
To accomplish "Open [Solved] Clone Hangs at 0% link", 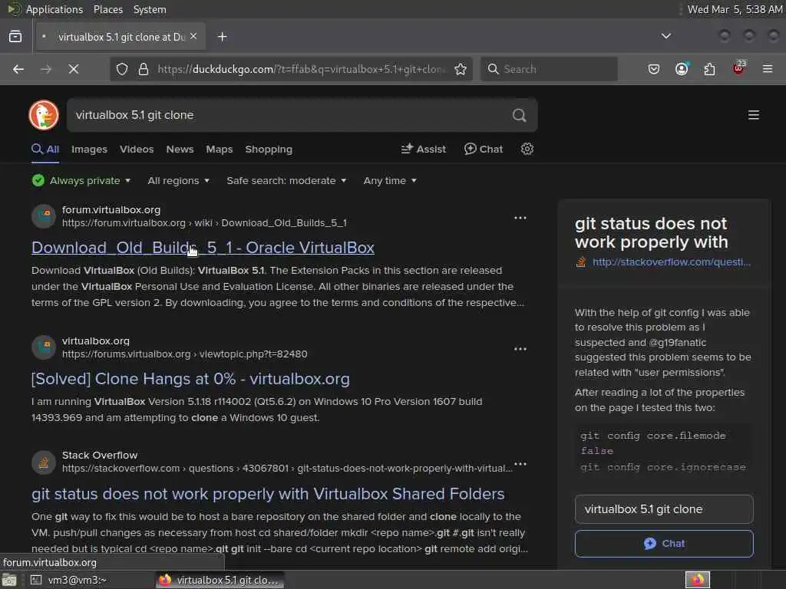I will [x=190, y=379].
